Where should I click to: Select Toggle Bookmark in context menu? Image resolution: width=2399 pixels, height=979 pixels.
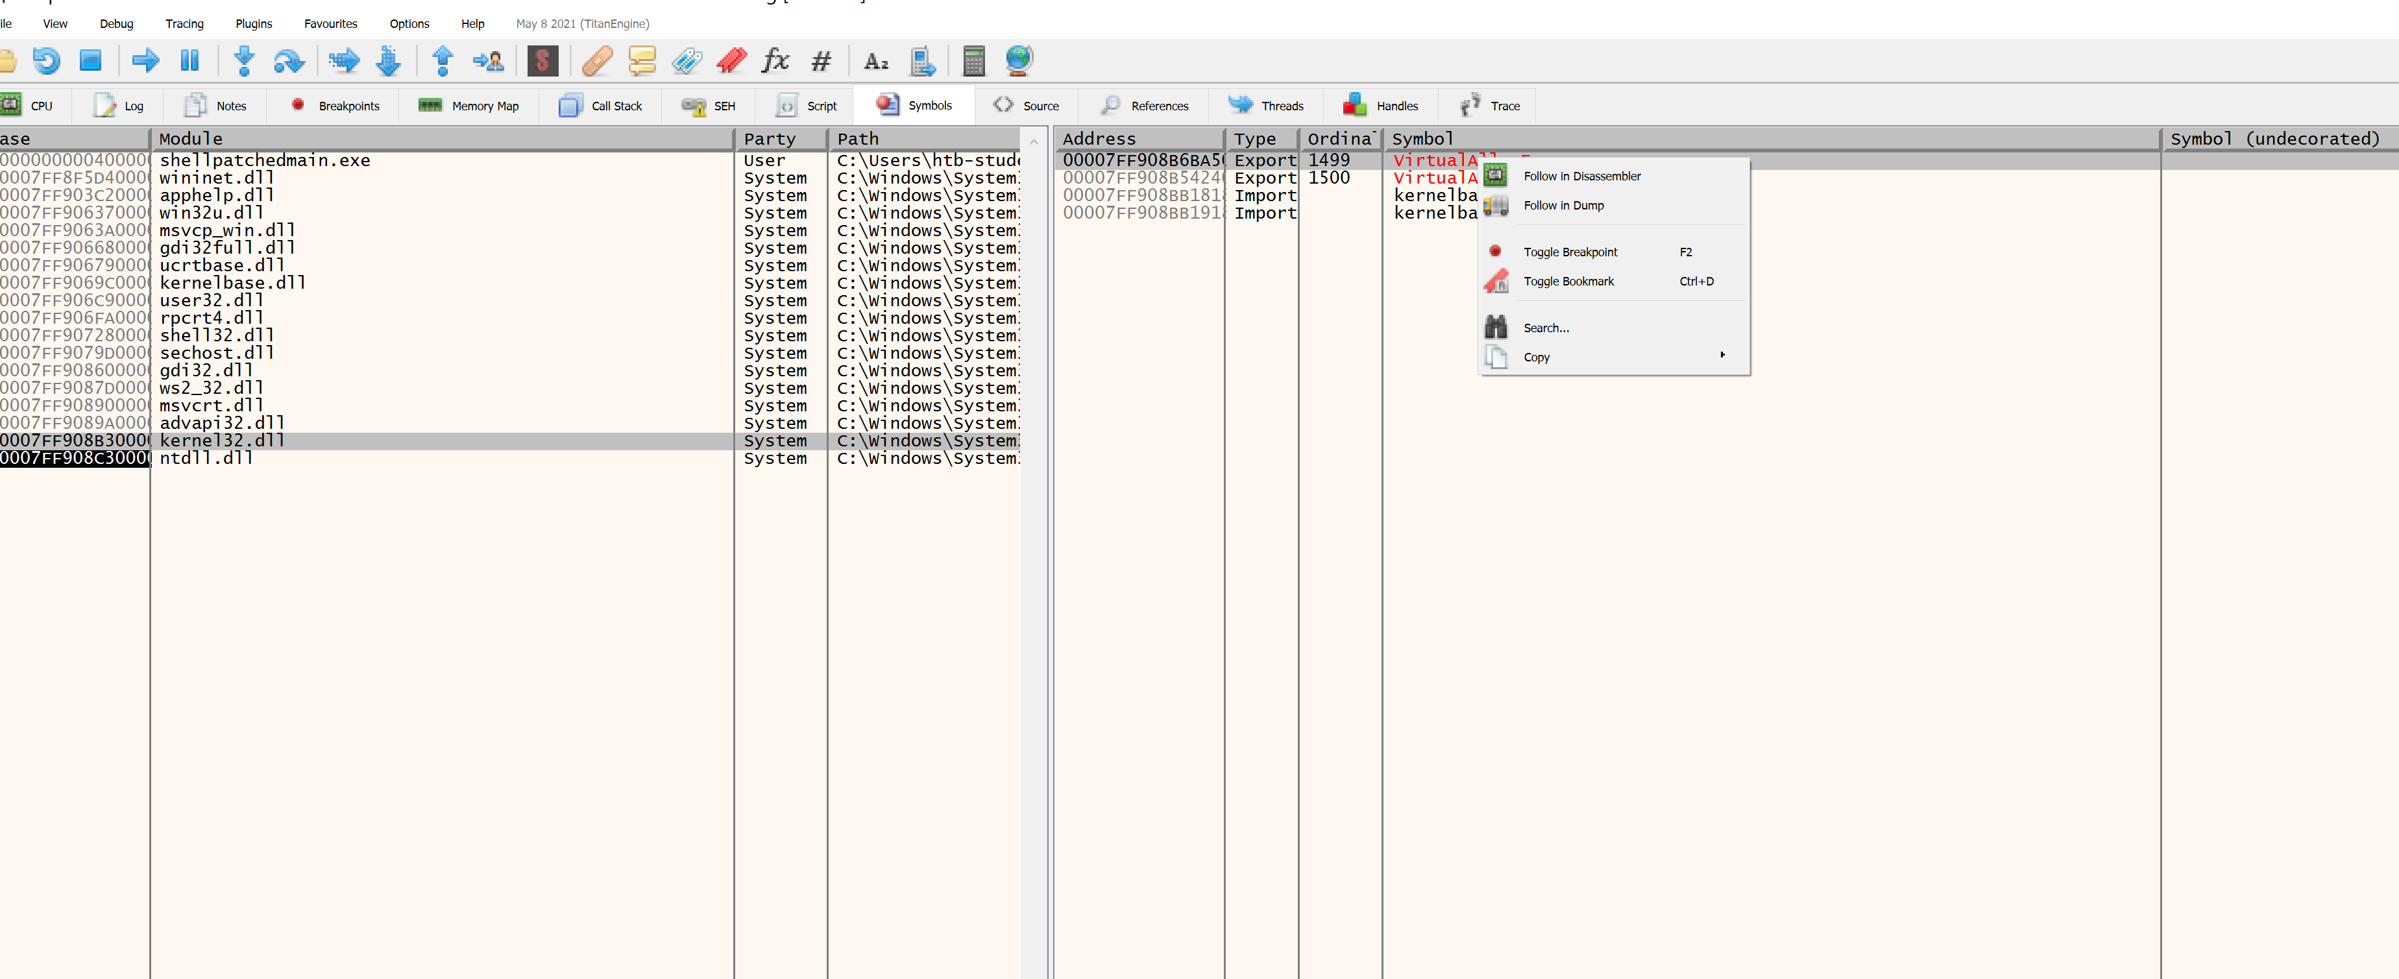click(1613, 280)
